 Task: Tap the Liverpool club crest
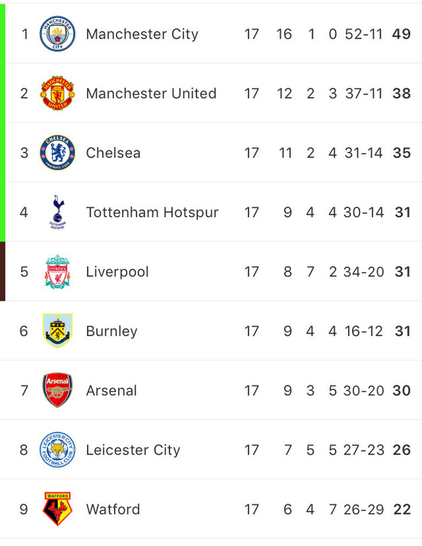(58, 271)
